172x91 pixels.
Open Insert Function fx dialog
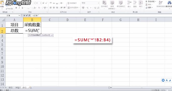29,16
